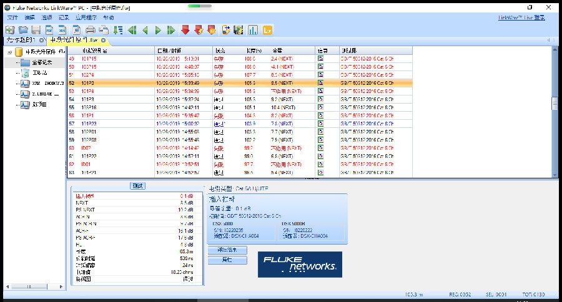The height and width of the screenshot is (302, 562).
Task: Select red record 60 named ID07
Action: pyautogui.click(x=240, y=148)
